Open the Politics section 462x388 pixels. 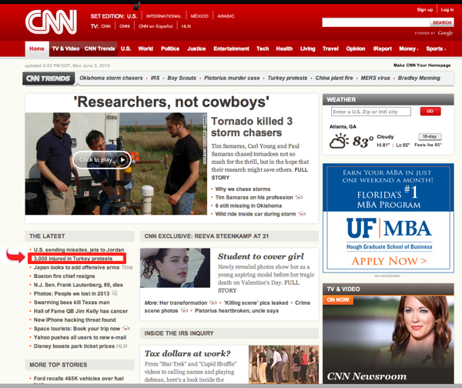[170, 48]
